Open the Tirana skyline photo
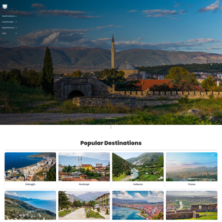222x222 pixels. pos(191,167)
